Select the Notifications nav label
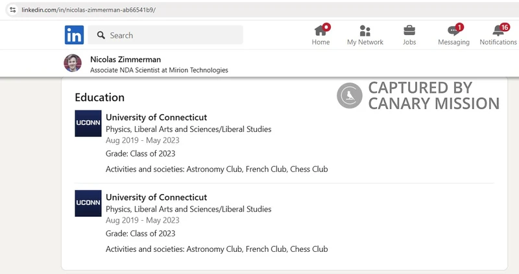 tap(498, 42)
